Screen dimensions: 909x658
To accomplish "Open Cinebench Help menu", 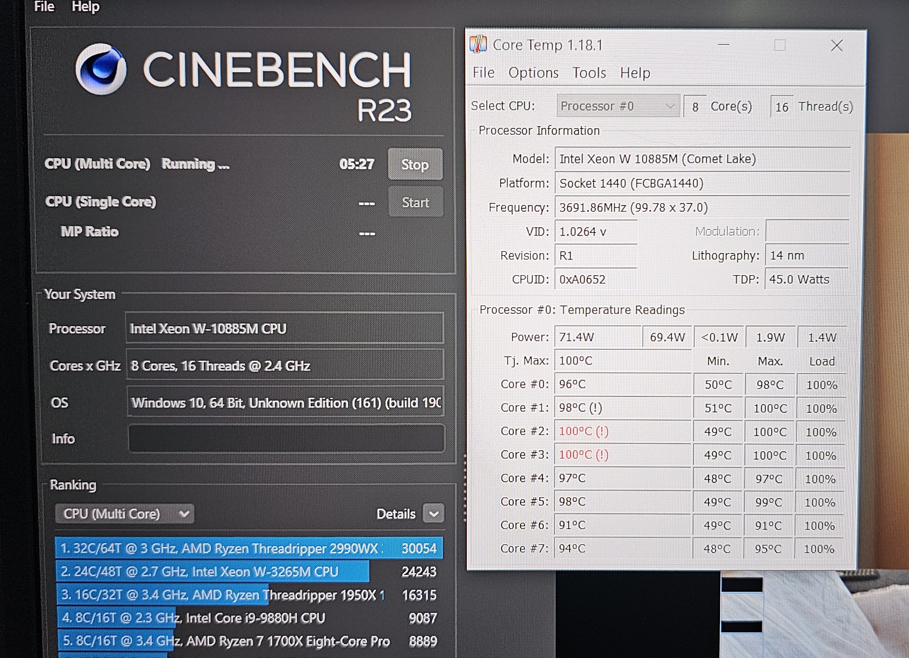I will click(x=85, y=6).
